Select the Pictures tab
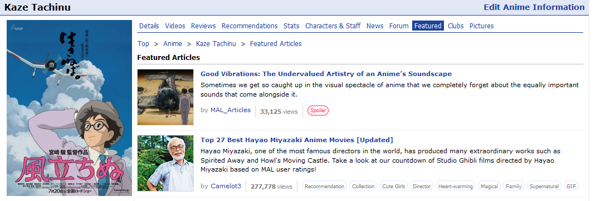This screenshot has height=201, width=601. click(x=481, y=26)
